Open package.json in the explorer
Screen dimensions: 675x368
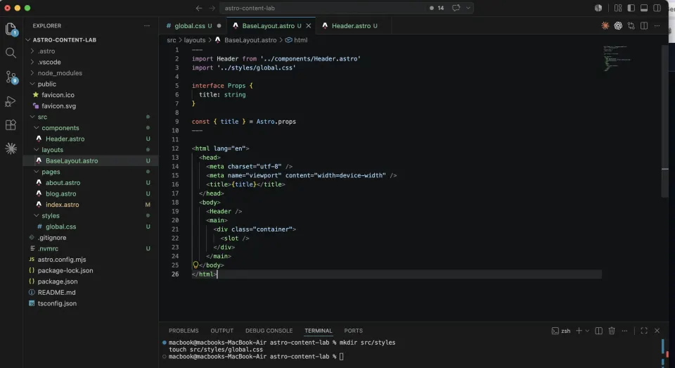point(91,281)
